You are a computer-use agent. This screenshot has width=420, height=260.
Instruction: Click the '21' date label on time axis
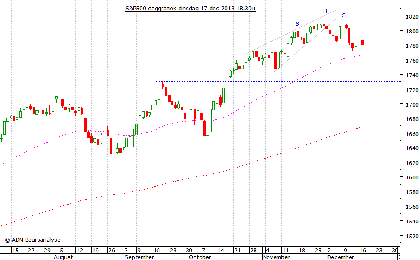[x=238, y=251]
